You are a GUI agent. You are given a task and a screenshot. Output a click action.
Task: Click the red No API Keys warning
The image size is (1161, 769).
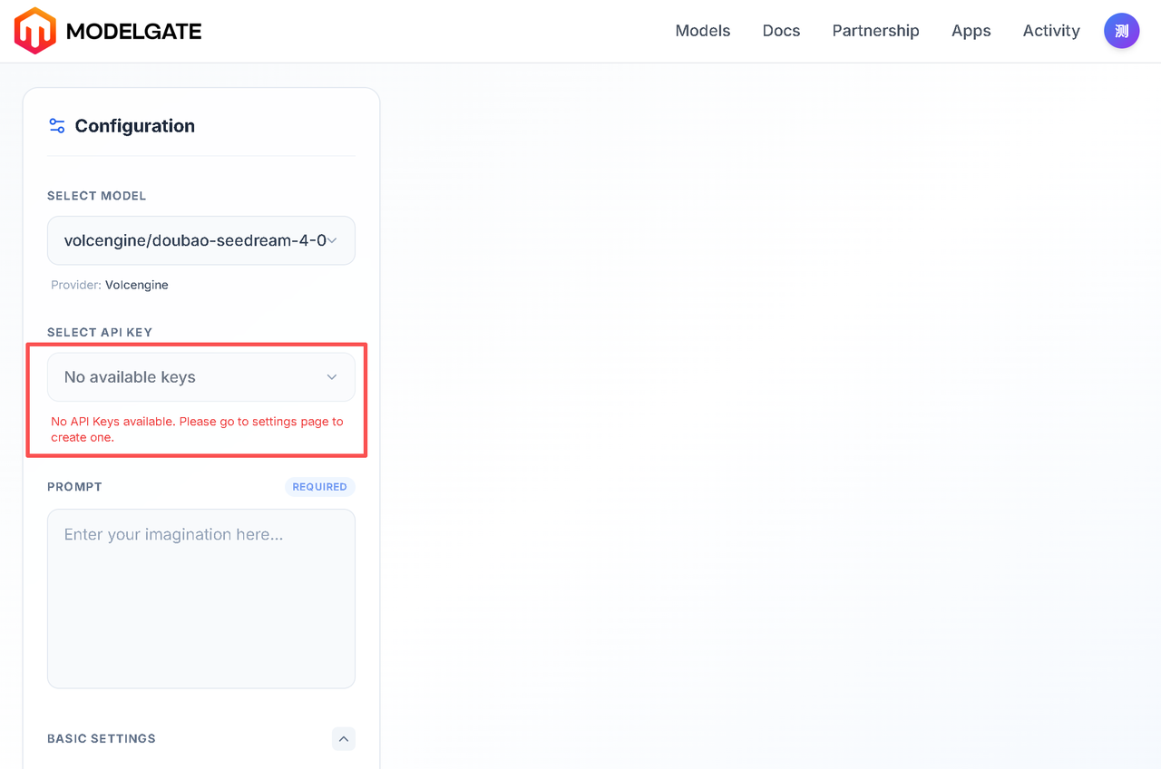tap(197, 429)
